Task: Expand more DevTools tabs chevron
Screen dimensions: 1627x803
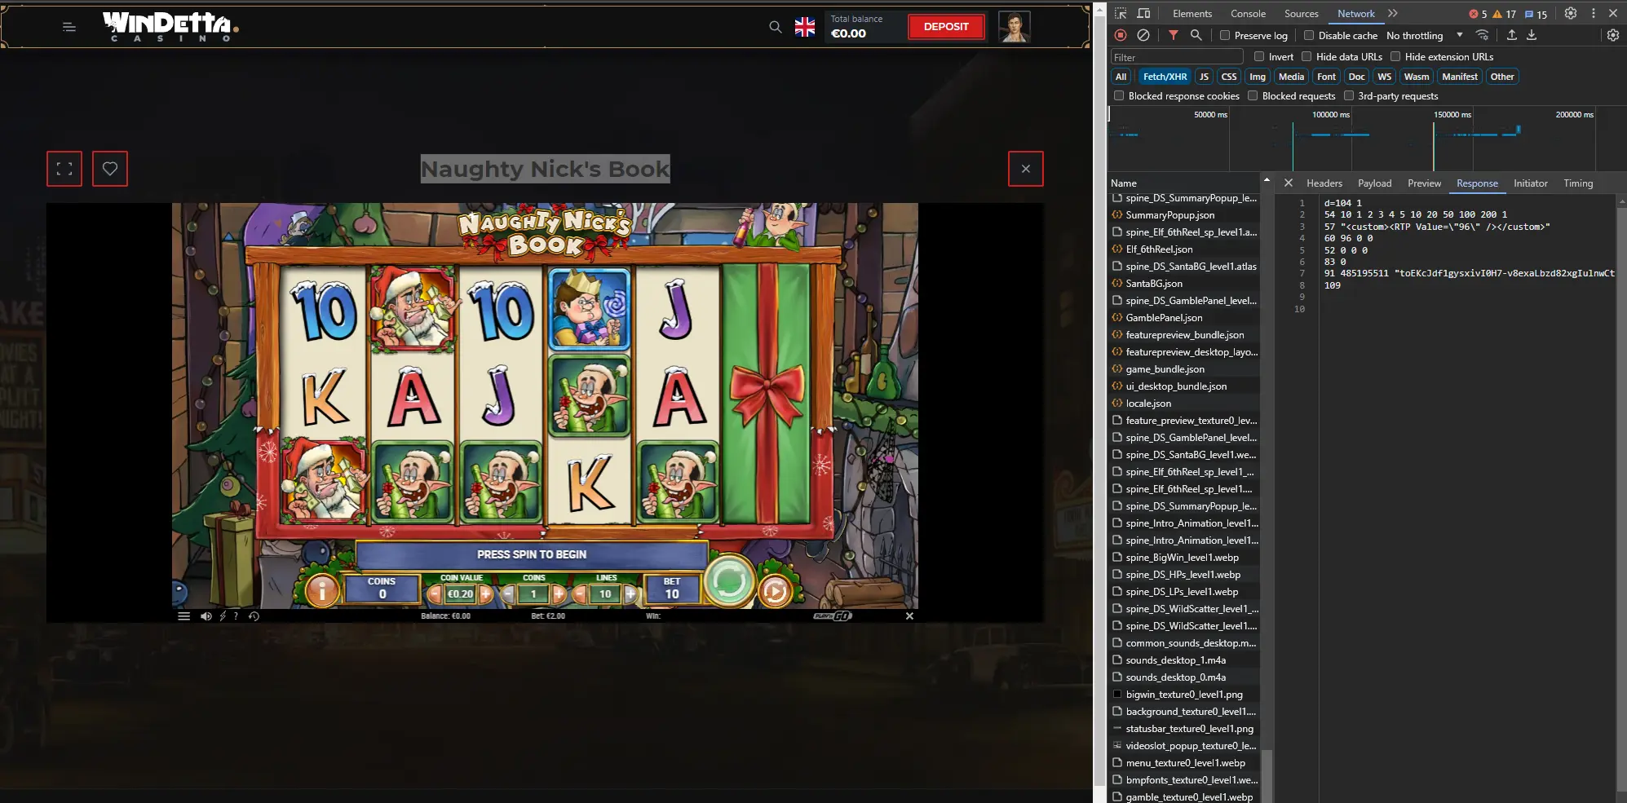Action: click(x=1392, y=14)
